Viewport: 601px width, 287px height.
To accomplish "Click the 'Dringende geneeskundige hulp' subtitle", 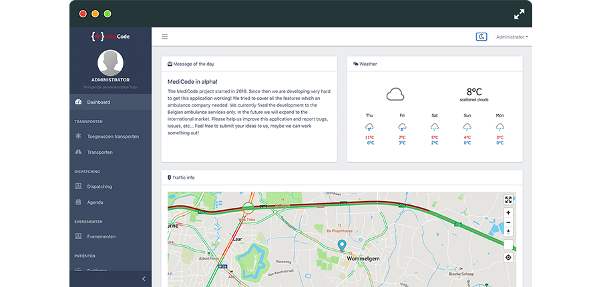I will (110, 87).
